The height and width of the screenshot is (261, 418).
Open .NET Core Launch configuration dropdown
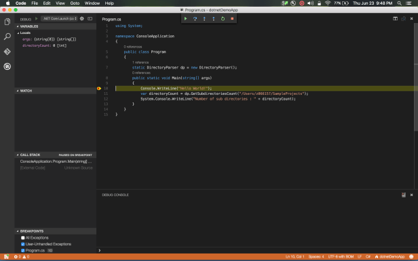59,19
